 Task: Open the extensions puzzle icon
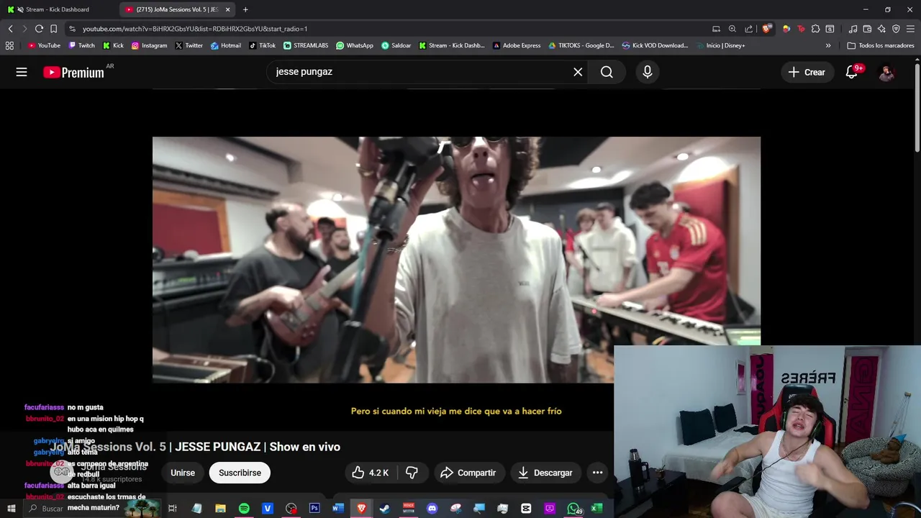click(x=815, y=29)
